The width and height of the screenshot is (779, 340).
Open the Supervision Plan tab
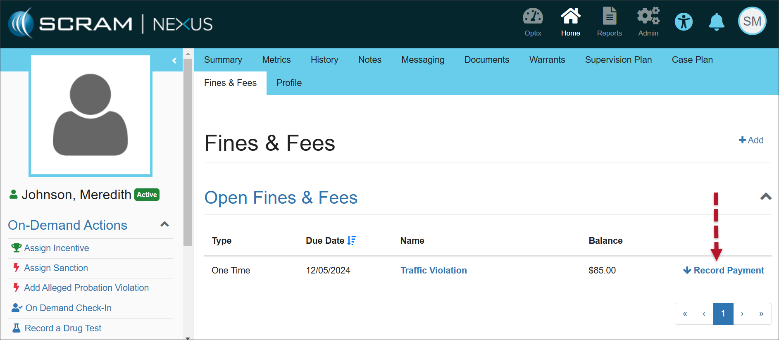(x=618, y=60)
